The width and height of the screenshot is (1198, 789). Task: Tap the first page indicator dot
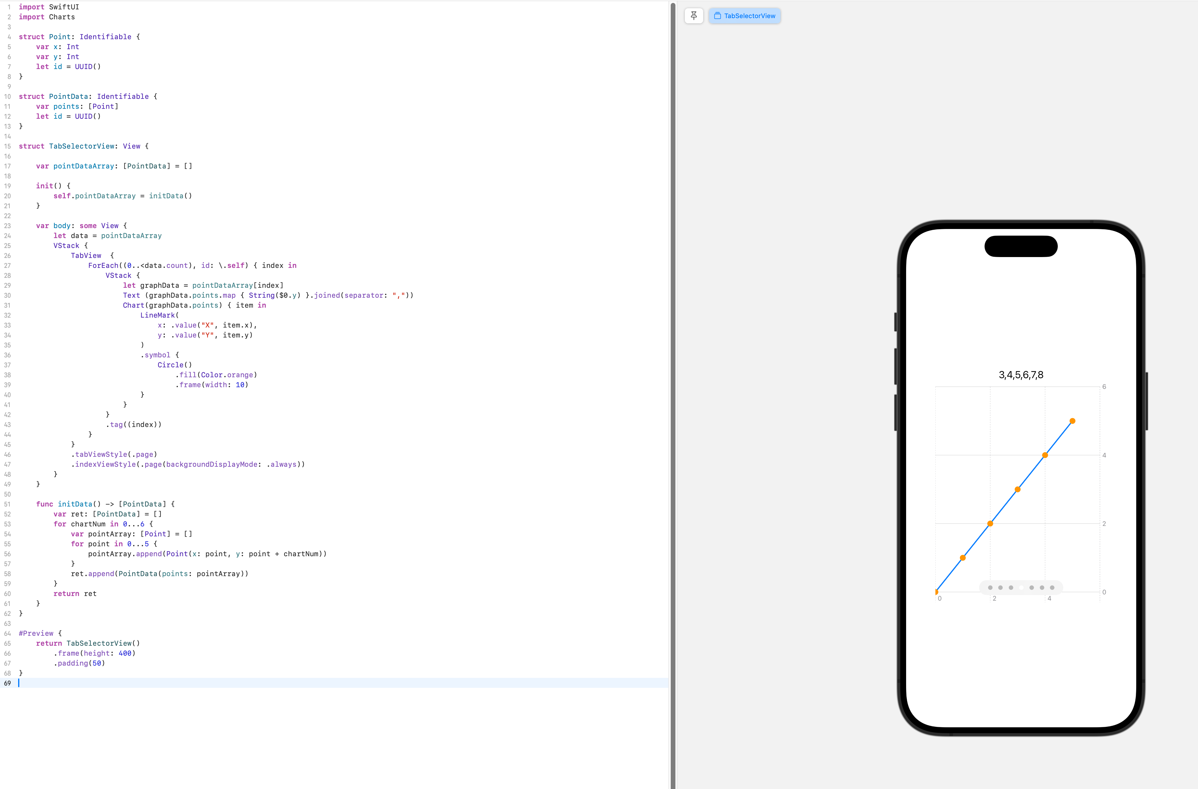990,588
